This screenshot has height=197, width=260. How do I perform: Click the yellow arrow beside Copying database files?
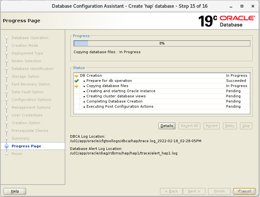[x=76, y=86]
